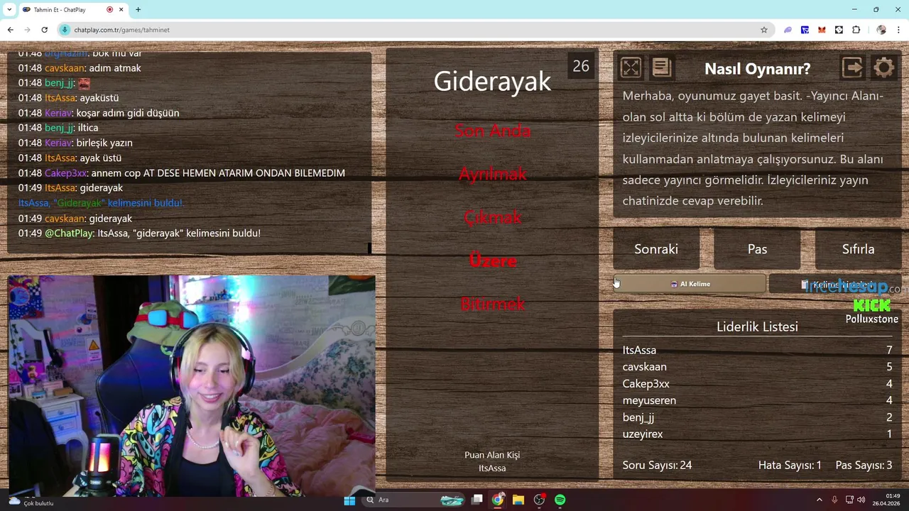The image size is (909, 511).
Task: Open Chrome from the taskbar
Action: pos(498,500)
